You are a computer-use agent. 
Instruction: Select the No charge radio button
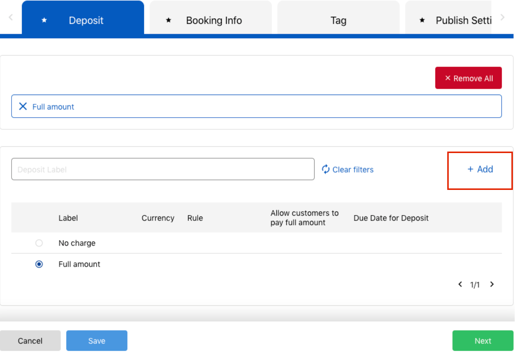pyautogui.click(x=39, y=243)
